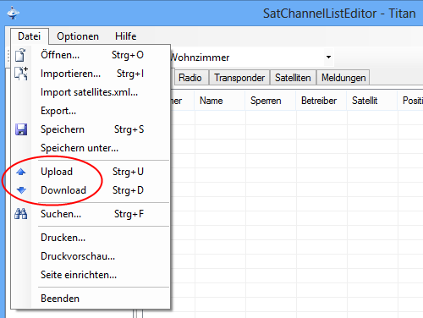
Task: Open the Wohnzimmer combo box field
Action: (252, 58)
